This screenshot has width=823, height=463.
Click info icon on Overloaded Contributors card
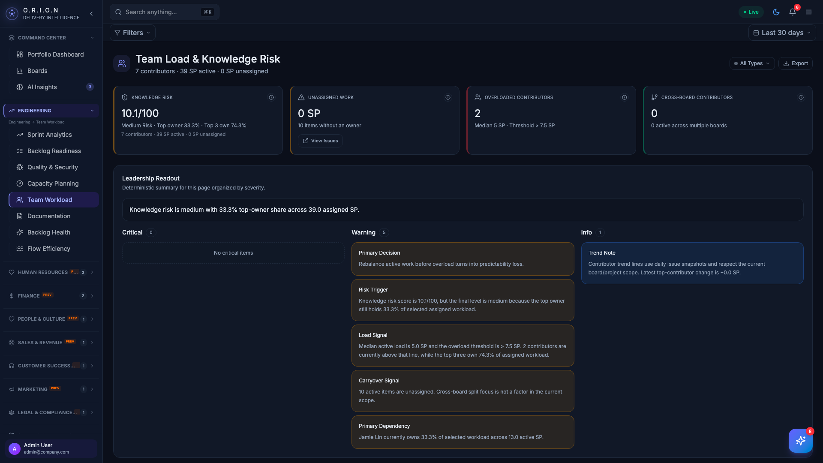[x=625, y=97]
